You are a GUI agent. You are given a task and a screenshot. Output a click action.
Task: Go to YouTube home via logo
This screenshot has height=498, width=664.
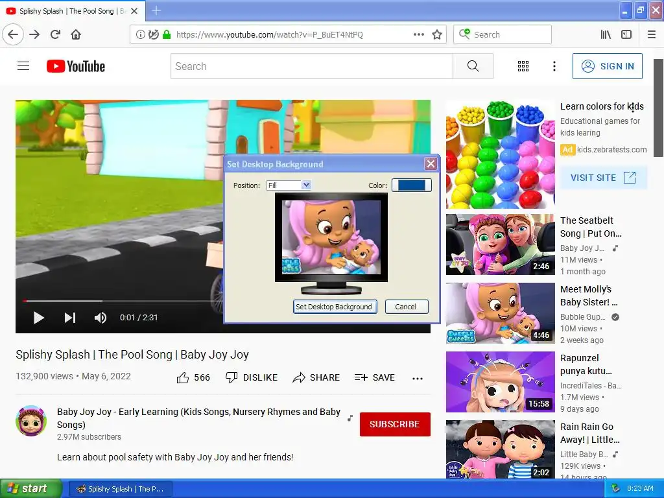coord(76,66)
